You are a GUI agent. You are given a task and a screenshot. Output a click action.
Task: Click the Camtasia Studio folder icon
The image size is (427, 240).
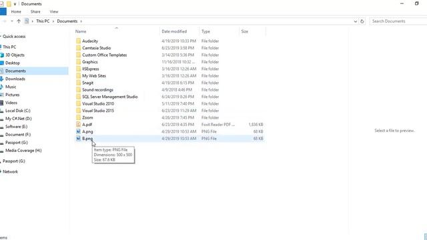pos(79,48)
